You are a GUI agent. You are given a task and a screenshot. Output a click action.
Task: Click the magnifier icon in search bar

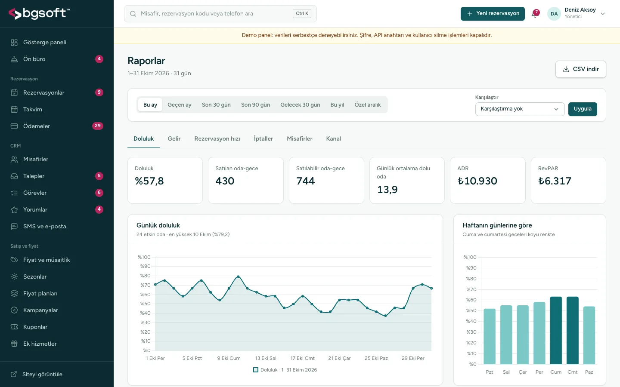click(133, 14)
